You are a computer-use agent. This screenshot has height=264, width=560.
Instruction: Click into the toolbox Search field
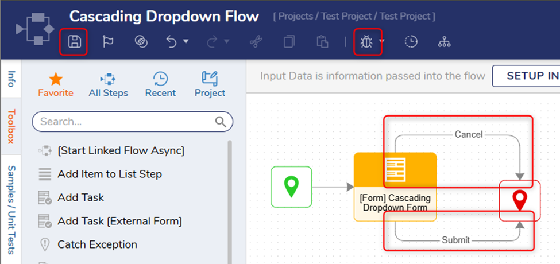123,121
